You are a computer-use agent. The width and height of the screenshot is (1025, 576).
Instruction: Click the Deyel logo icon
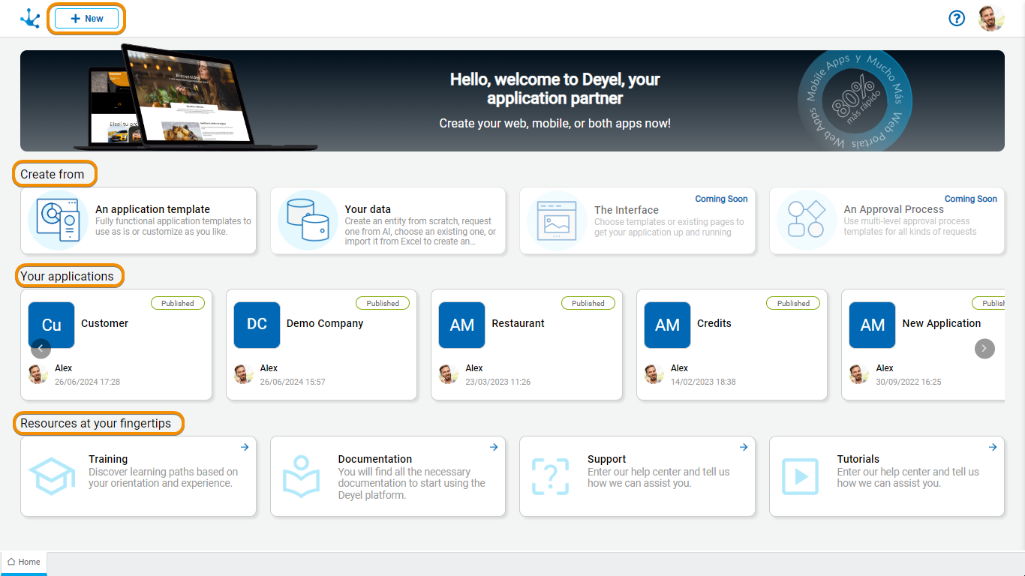(30, 19)
